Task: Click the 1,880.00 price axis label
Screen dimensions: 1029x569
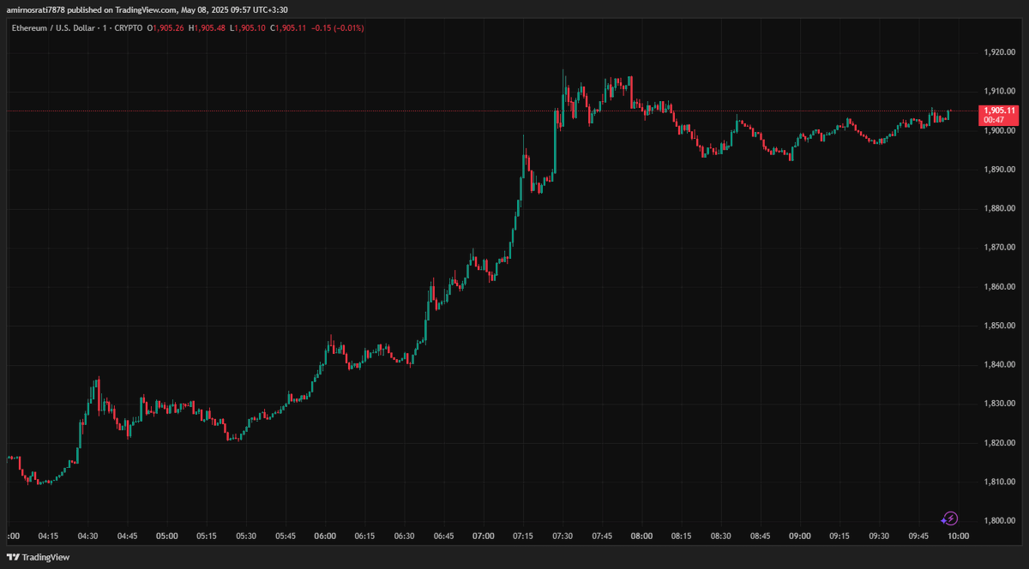Action: point(1000,208)
